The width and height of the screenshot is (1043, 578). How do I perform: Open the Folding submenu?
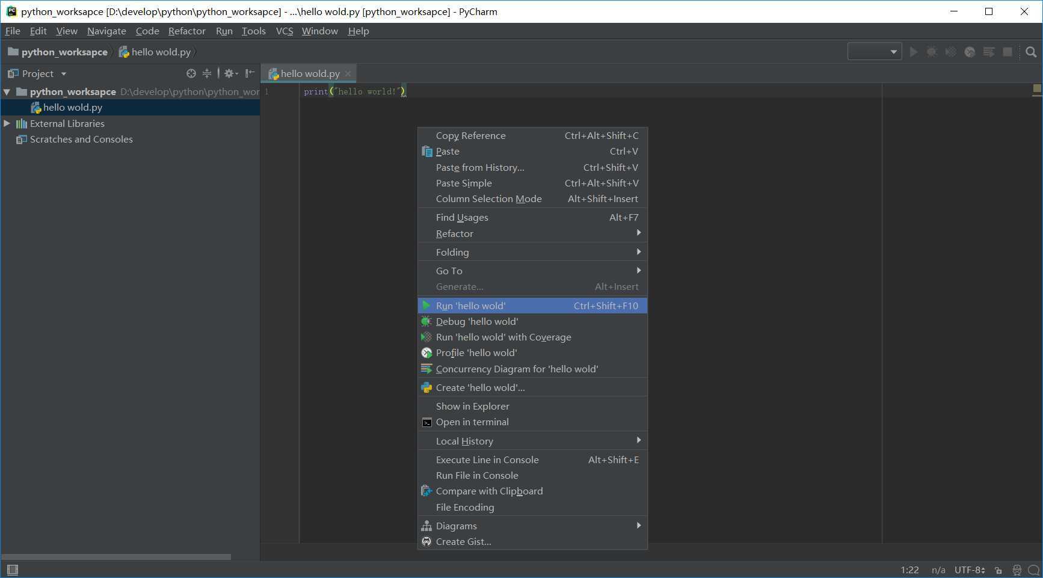coord(532,252)
